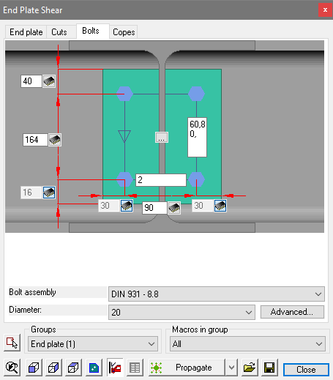Image resolution: width=333 pixels, height=380 pixels.
Task: Select the first shaded cube display icon
Action: click(34, 368)
